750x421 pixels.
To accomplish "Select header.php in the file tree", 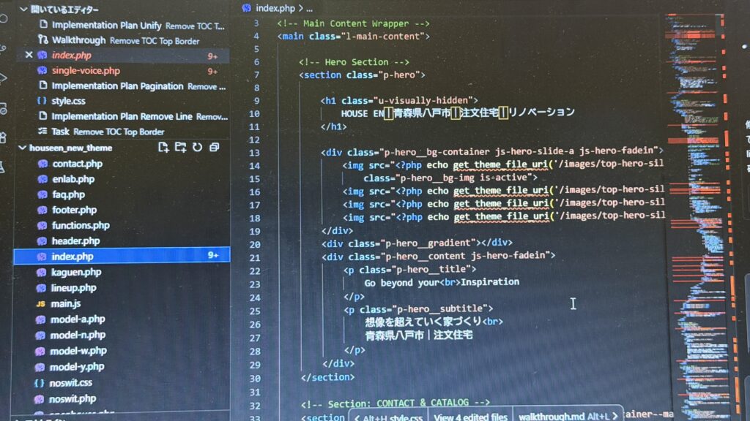I will point(75,241).
